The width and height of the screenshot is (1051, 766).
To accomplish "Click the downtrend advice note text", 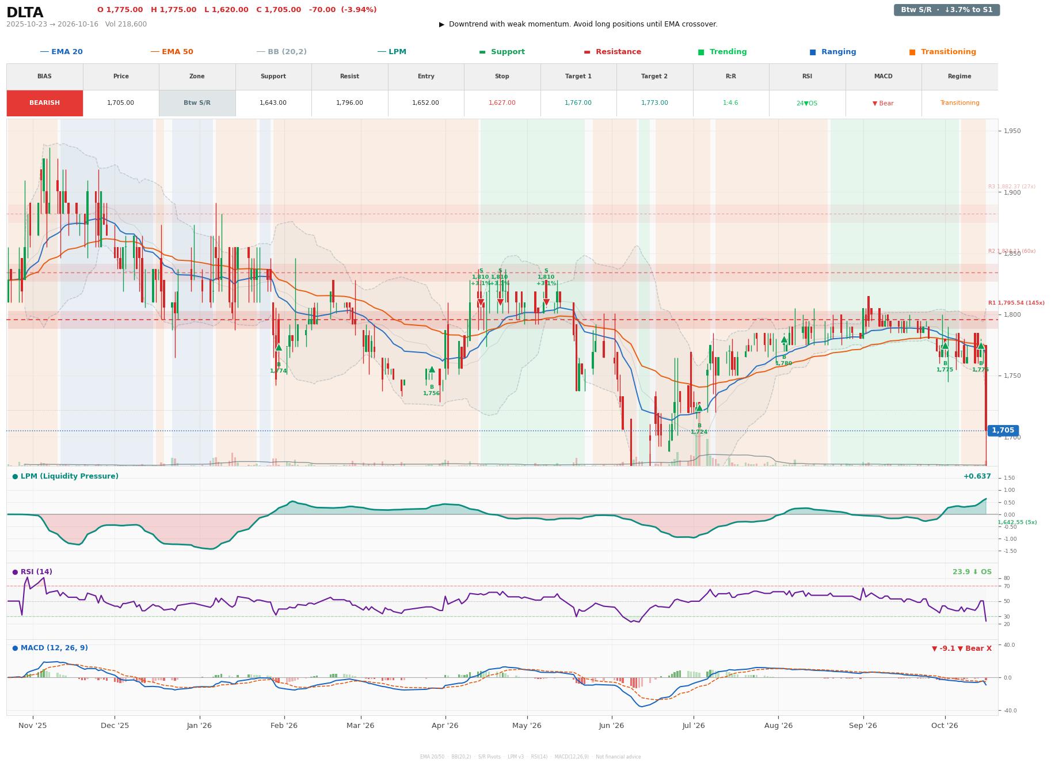I will pyautogui.click(x=578, y=24).
